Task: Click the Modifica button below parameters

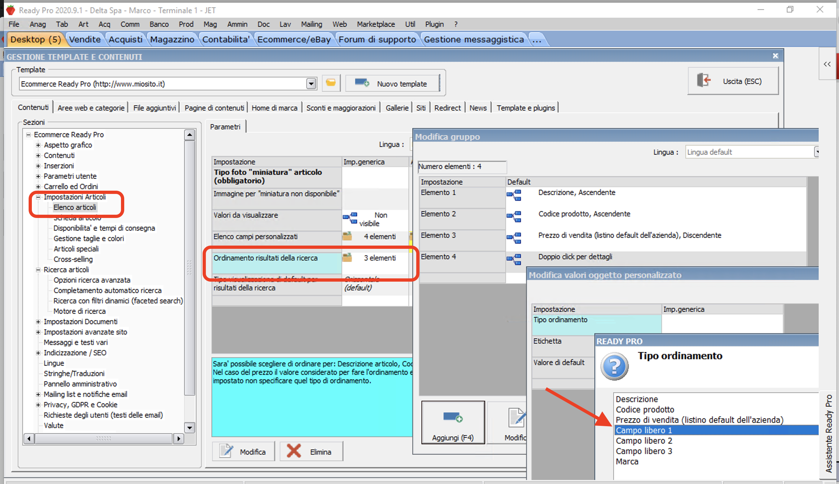Action: tap(244, 452)
